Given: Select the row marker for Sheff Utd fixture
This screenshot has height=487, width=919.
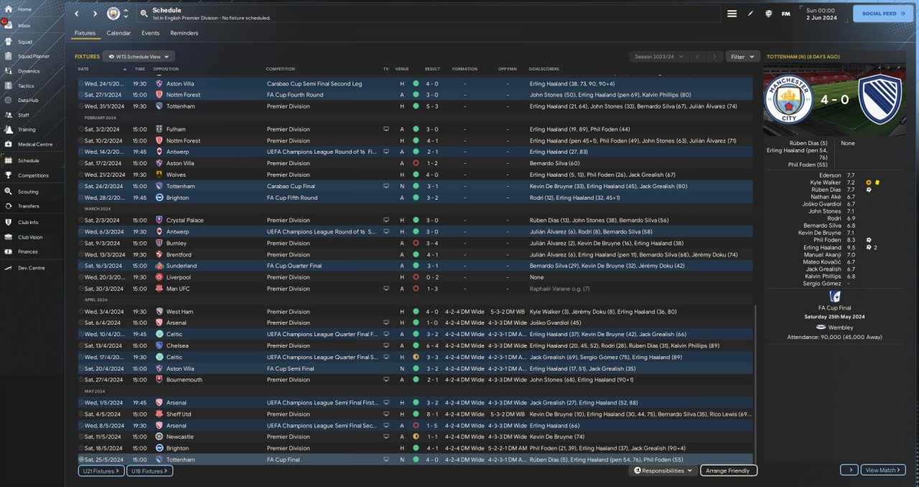Looking at the screenshot, I should pos(81,414).
